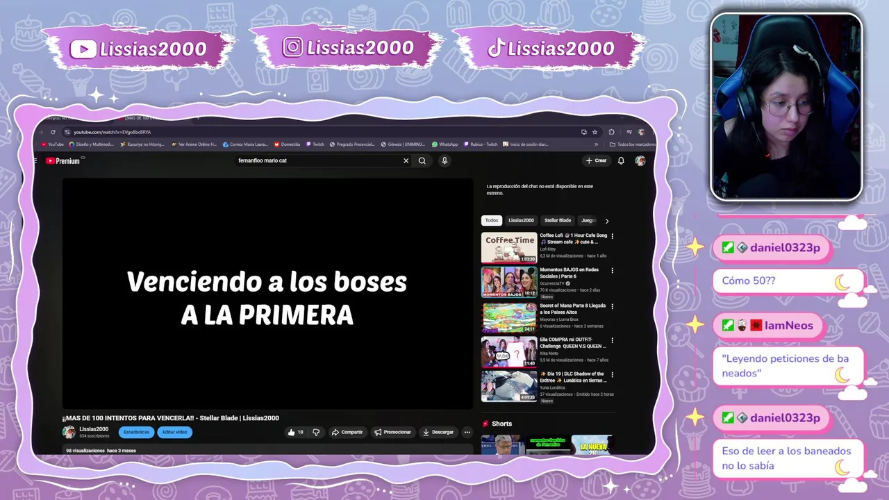889x500 pixels.
Task: Start voice search with the microphone icon
Action: [x=444, y=160]
